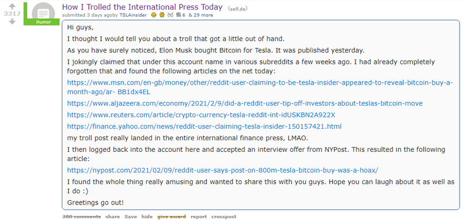Open the Al Jazeera article link
This screenshot has height=221, width=464.
(245, 103)
